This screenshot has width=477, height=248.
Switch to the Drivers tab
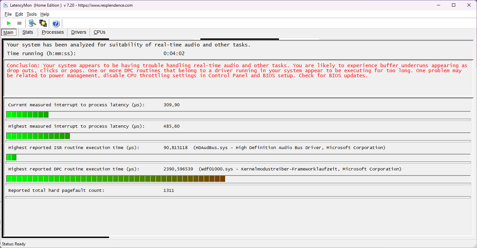click(x=79, y=32)
